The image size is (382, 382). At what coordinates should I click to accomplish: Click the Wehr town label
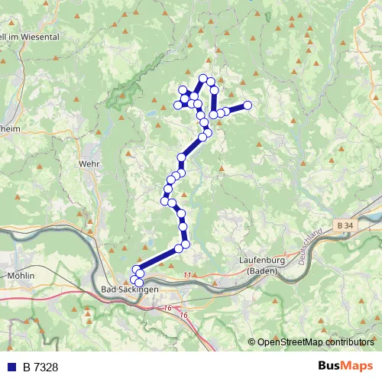click(x=89, y=163)
